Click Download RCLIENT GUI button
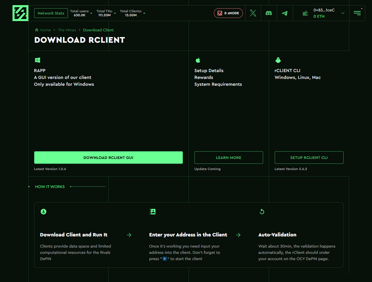Image resolution: width=372 pixels, height=282 pixels. click(x=108, y=158)
